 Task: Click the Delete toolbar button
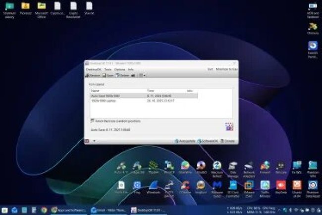pyautogui.click(x=122, y=75)
